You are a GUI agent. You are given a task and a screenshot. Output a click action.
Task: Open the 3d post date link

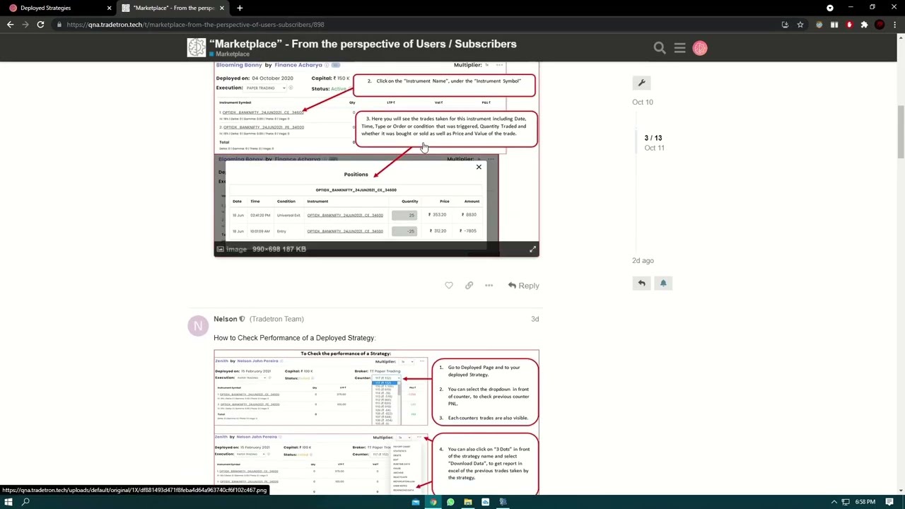coord(535,319)
